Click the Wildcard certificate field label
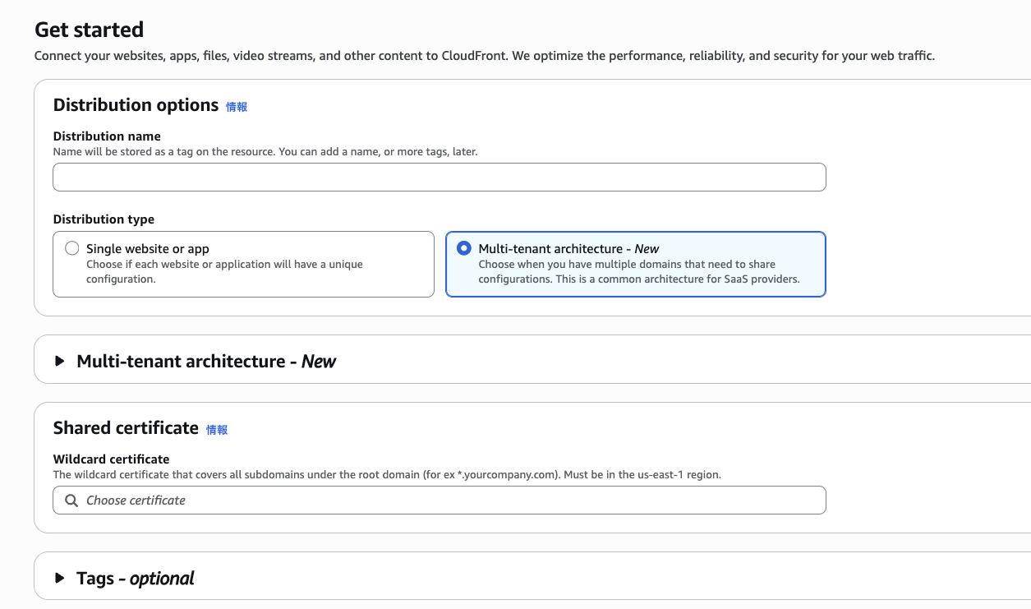 [x=111, y=459]
